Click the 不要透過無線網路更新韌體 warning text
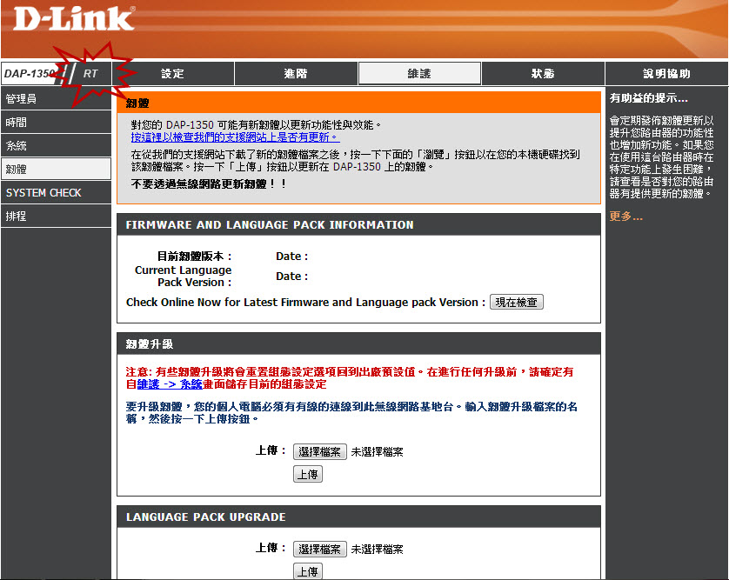Image resolution: width=729 pixels, height=580 pixels. click(x=209, y=184)
